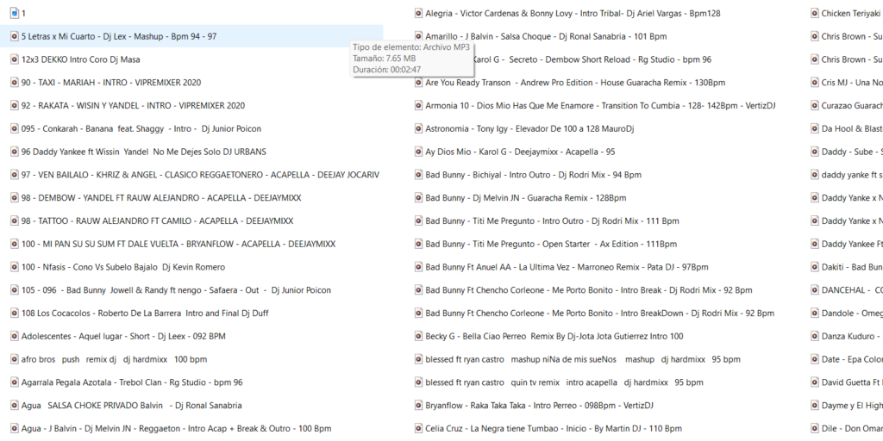This screenshot has width=883, height=441.
Task: Select 'Me Porto Bonito - Intro BreakDown' file
Action: click(600, 313)
